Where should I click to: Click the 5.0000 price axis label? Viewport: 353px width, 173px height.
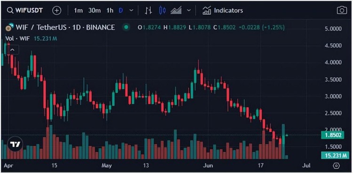[x=334, y=29]
